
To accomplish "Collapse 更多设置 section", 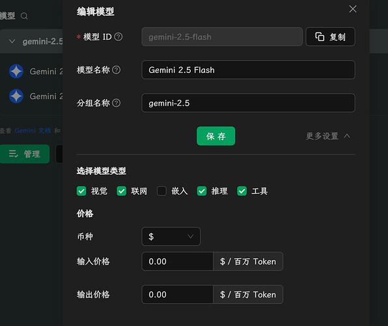I will (328, 136).
